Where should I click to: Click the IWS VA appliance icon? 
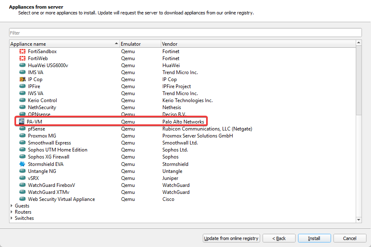23,93
